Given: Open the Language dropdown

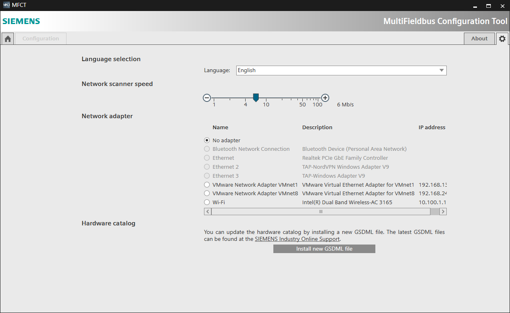Looking at the screenshot, I should [341, 71].
